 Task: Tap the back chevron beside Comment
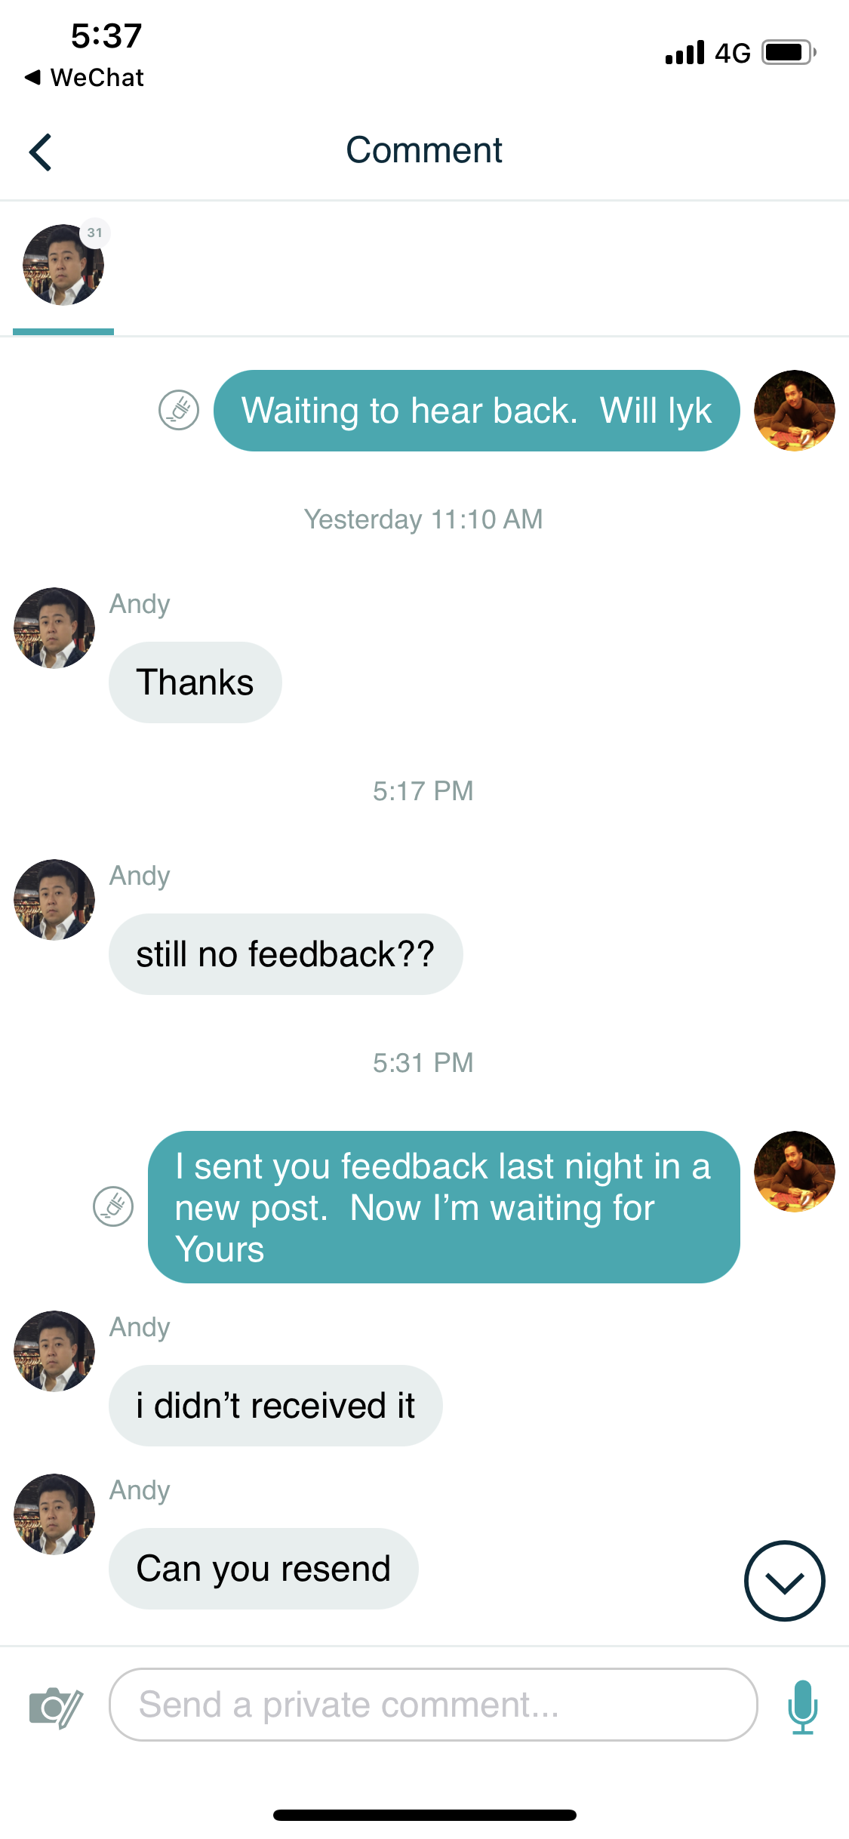[x=40, y=152]
